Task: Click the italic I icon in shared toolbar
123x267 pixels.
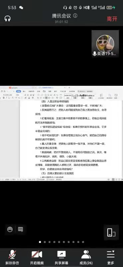Action: click(x=6, y=98)
